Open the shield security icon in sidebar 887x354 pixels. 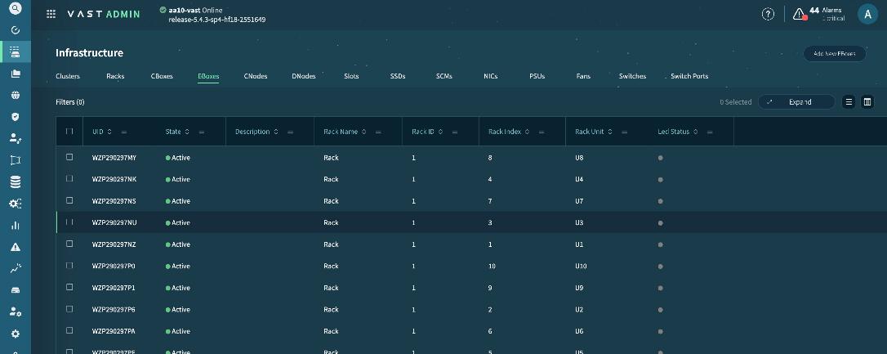click(x=16, y=117)
